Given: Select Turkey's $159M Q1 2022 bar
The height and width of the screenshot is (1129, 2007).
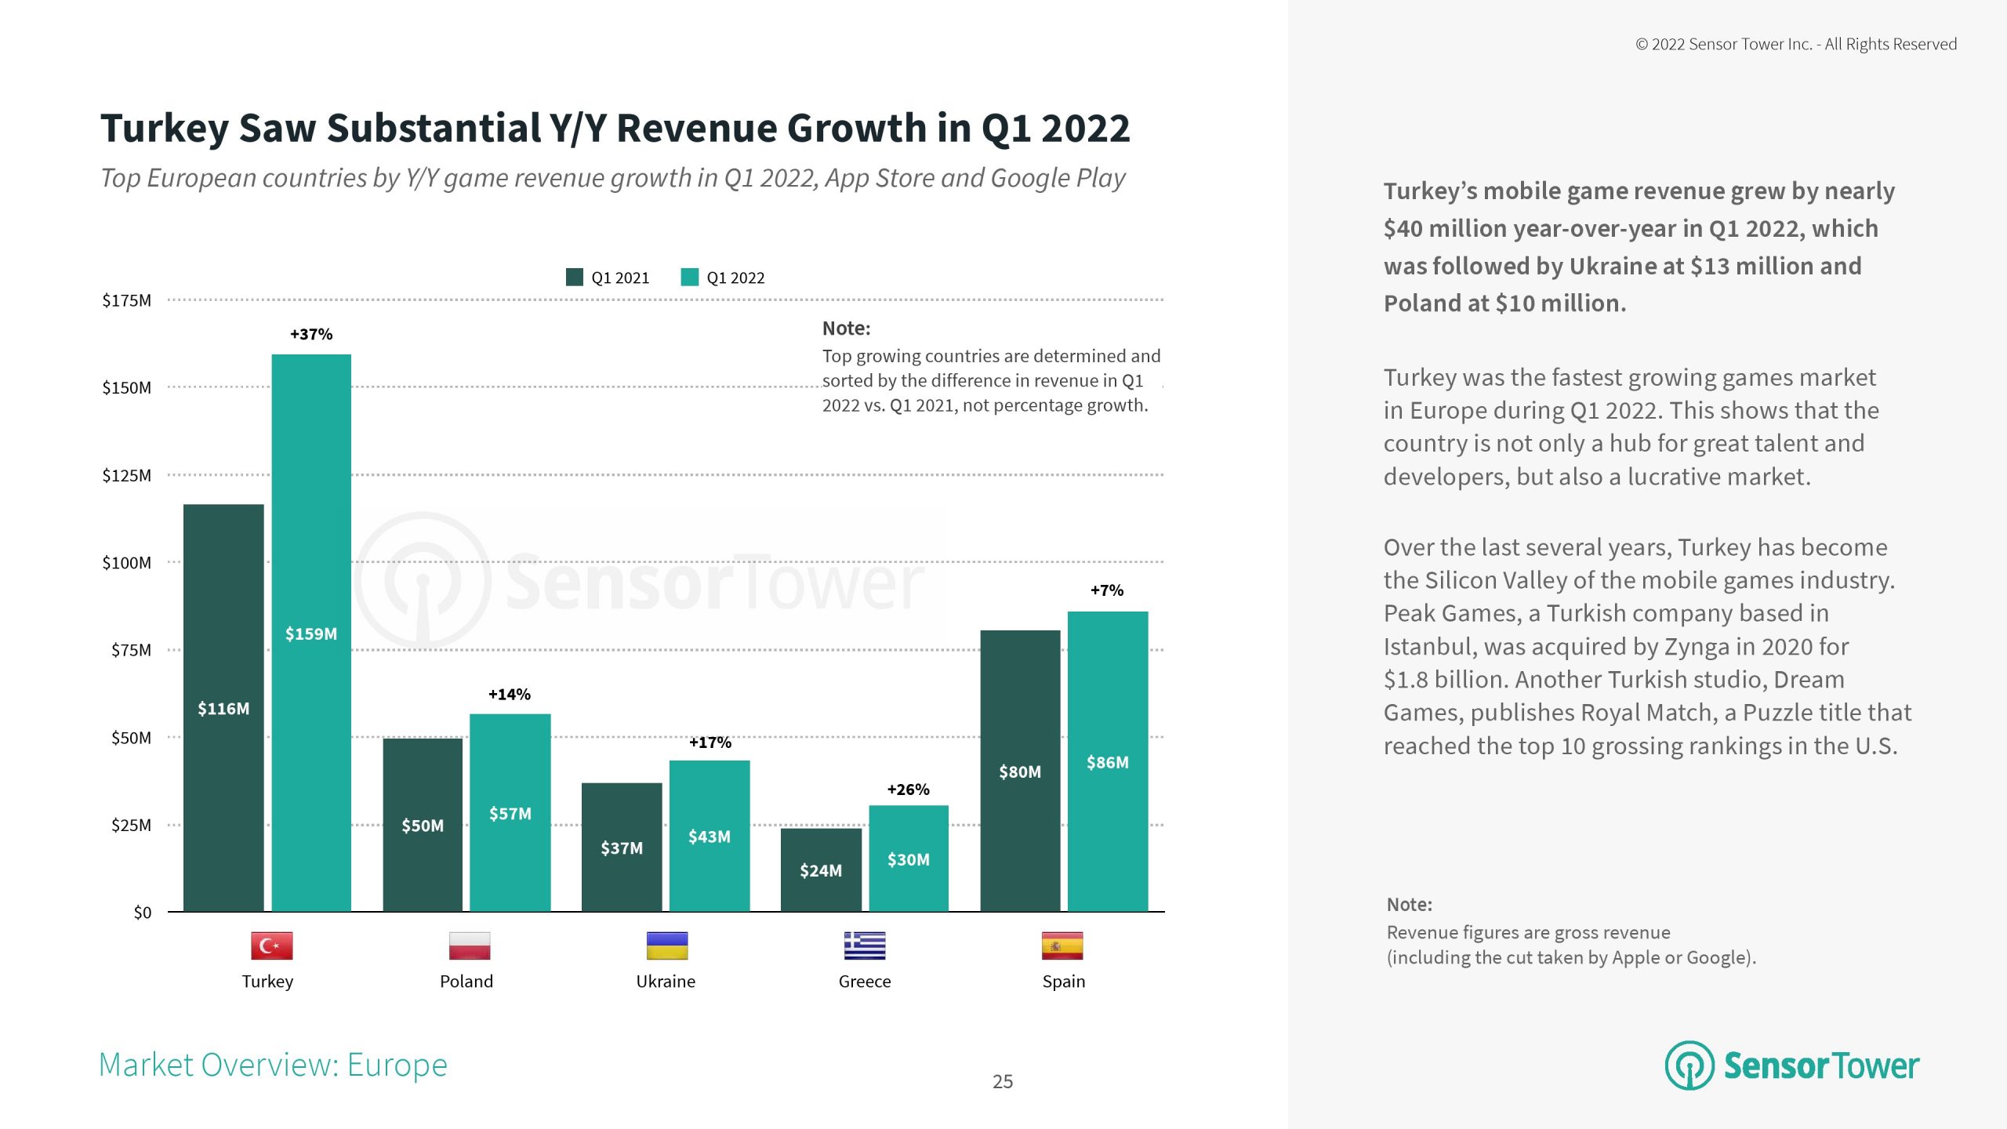Looking at the screenshot, I should click(311, 633).
